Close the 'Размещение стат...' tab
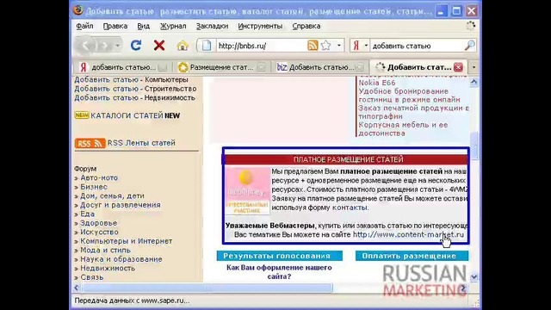This screenshot has height=310, width=551. click(x=261, y=67)
